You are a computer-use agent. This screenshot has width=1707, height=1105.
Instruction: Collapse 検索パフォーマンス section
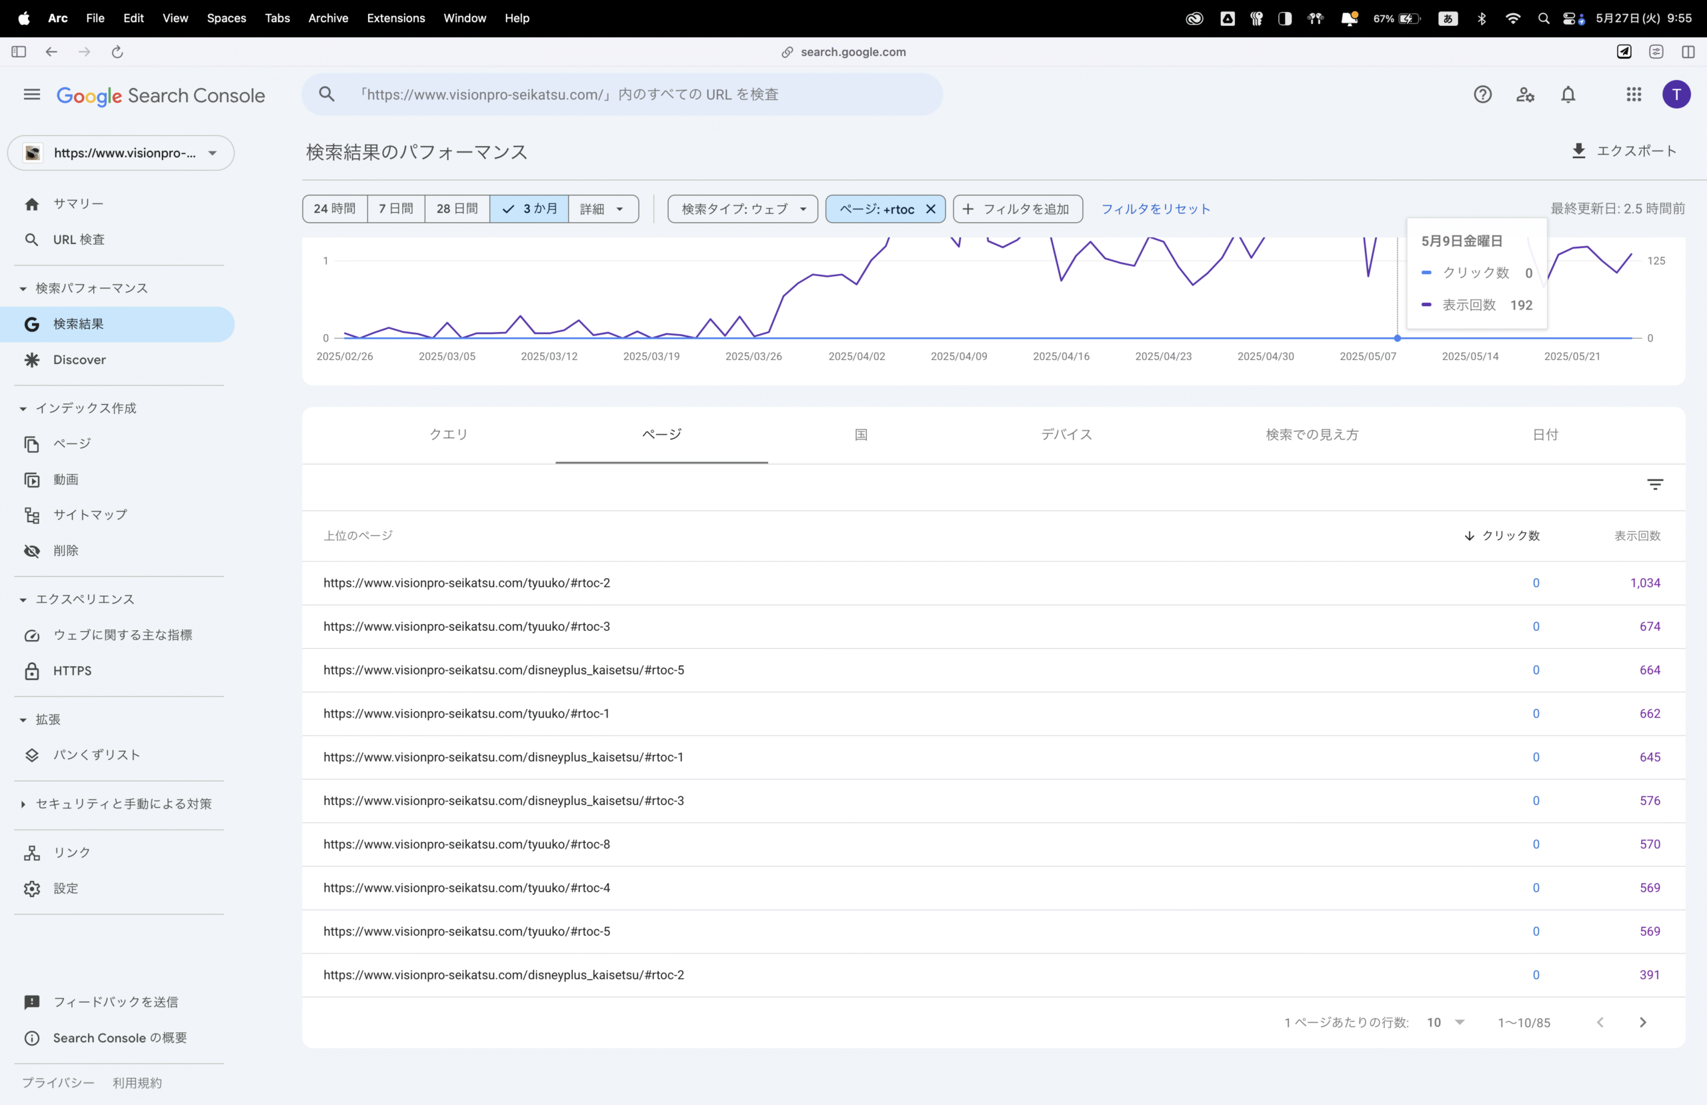tap(23, 289)
